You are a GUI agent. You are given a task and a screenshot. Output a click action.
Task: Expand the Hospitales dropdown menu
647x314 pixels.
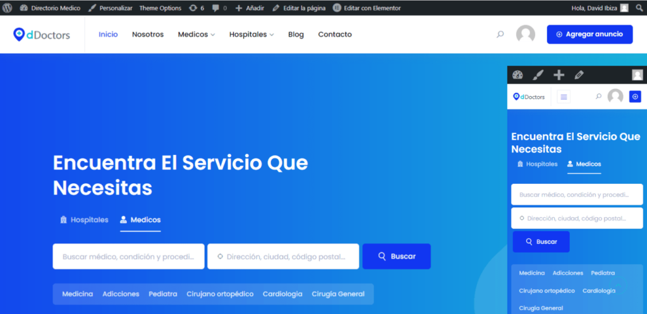(x=251, y=35)
